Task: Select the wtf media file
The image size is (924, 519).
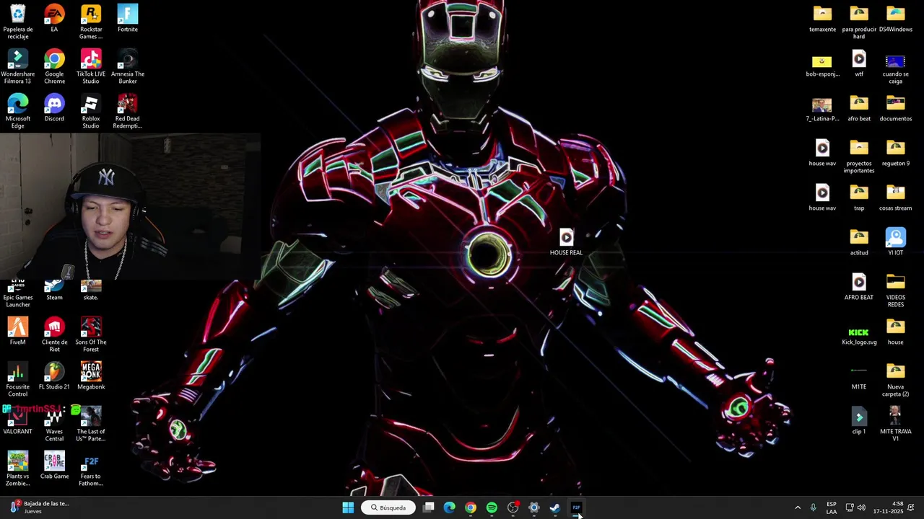Action: pyautogui.click(x=859, y=63)
